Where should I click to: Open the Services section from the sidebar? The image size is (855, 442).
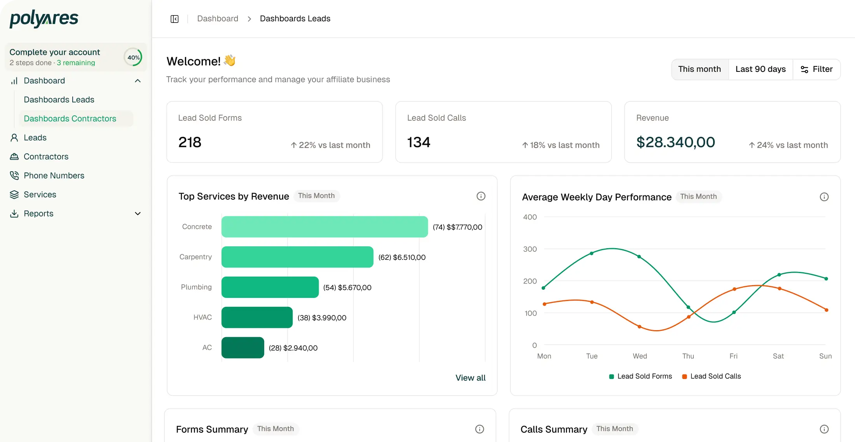(40, 195)
